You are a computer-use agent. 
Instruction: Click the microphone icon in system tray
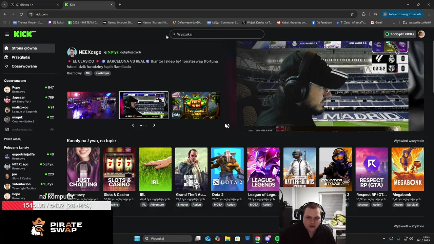(x=398, y=239)
